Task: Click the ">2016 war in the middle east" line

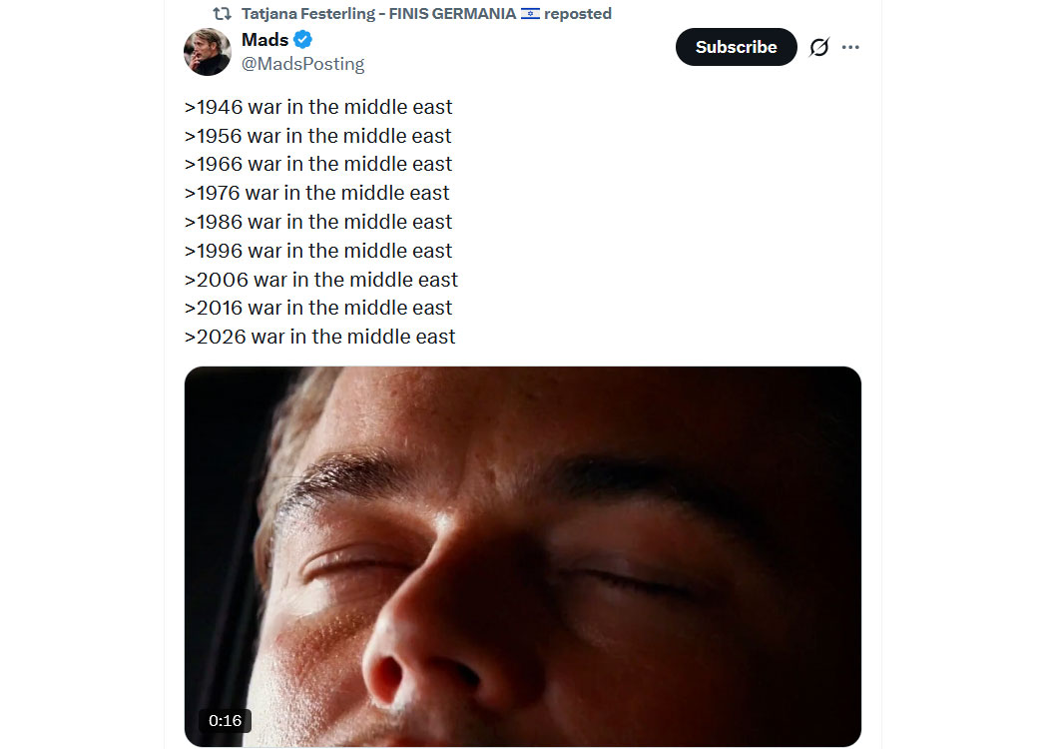Action: pos(318,308)
